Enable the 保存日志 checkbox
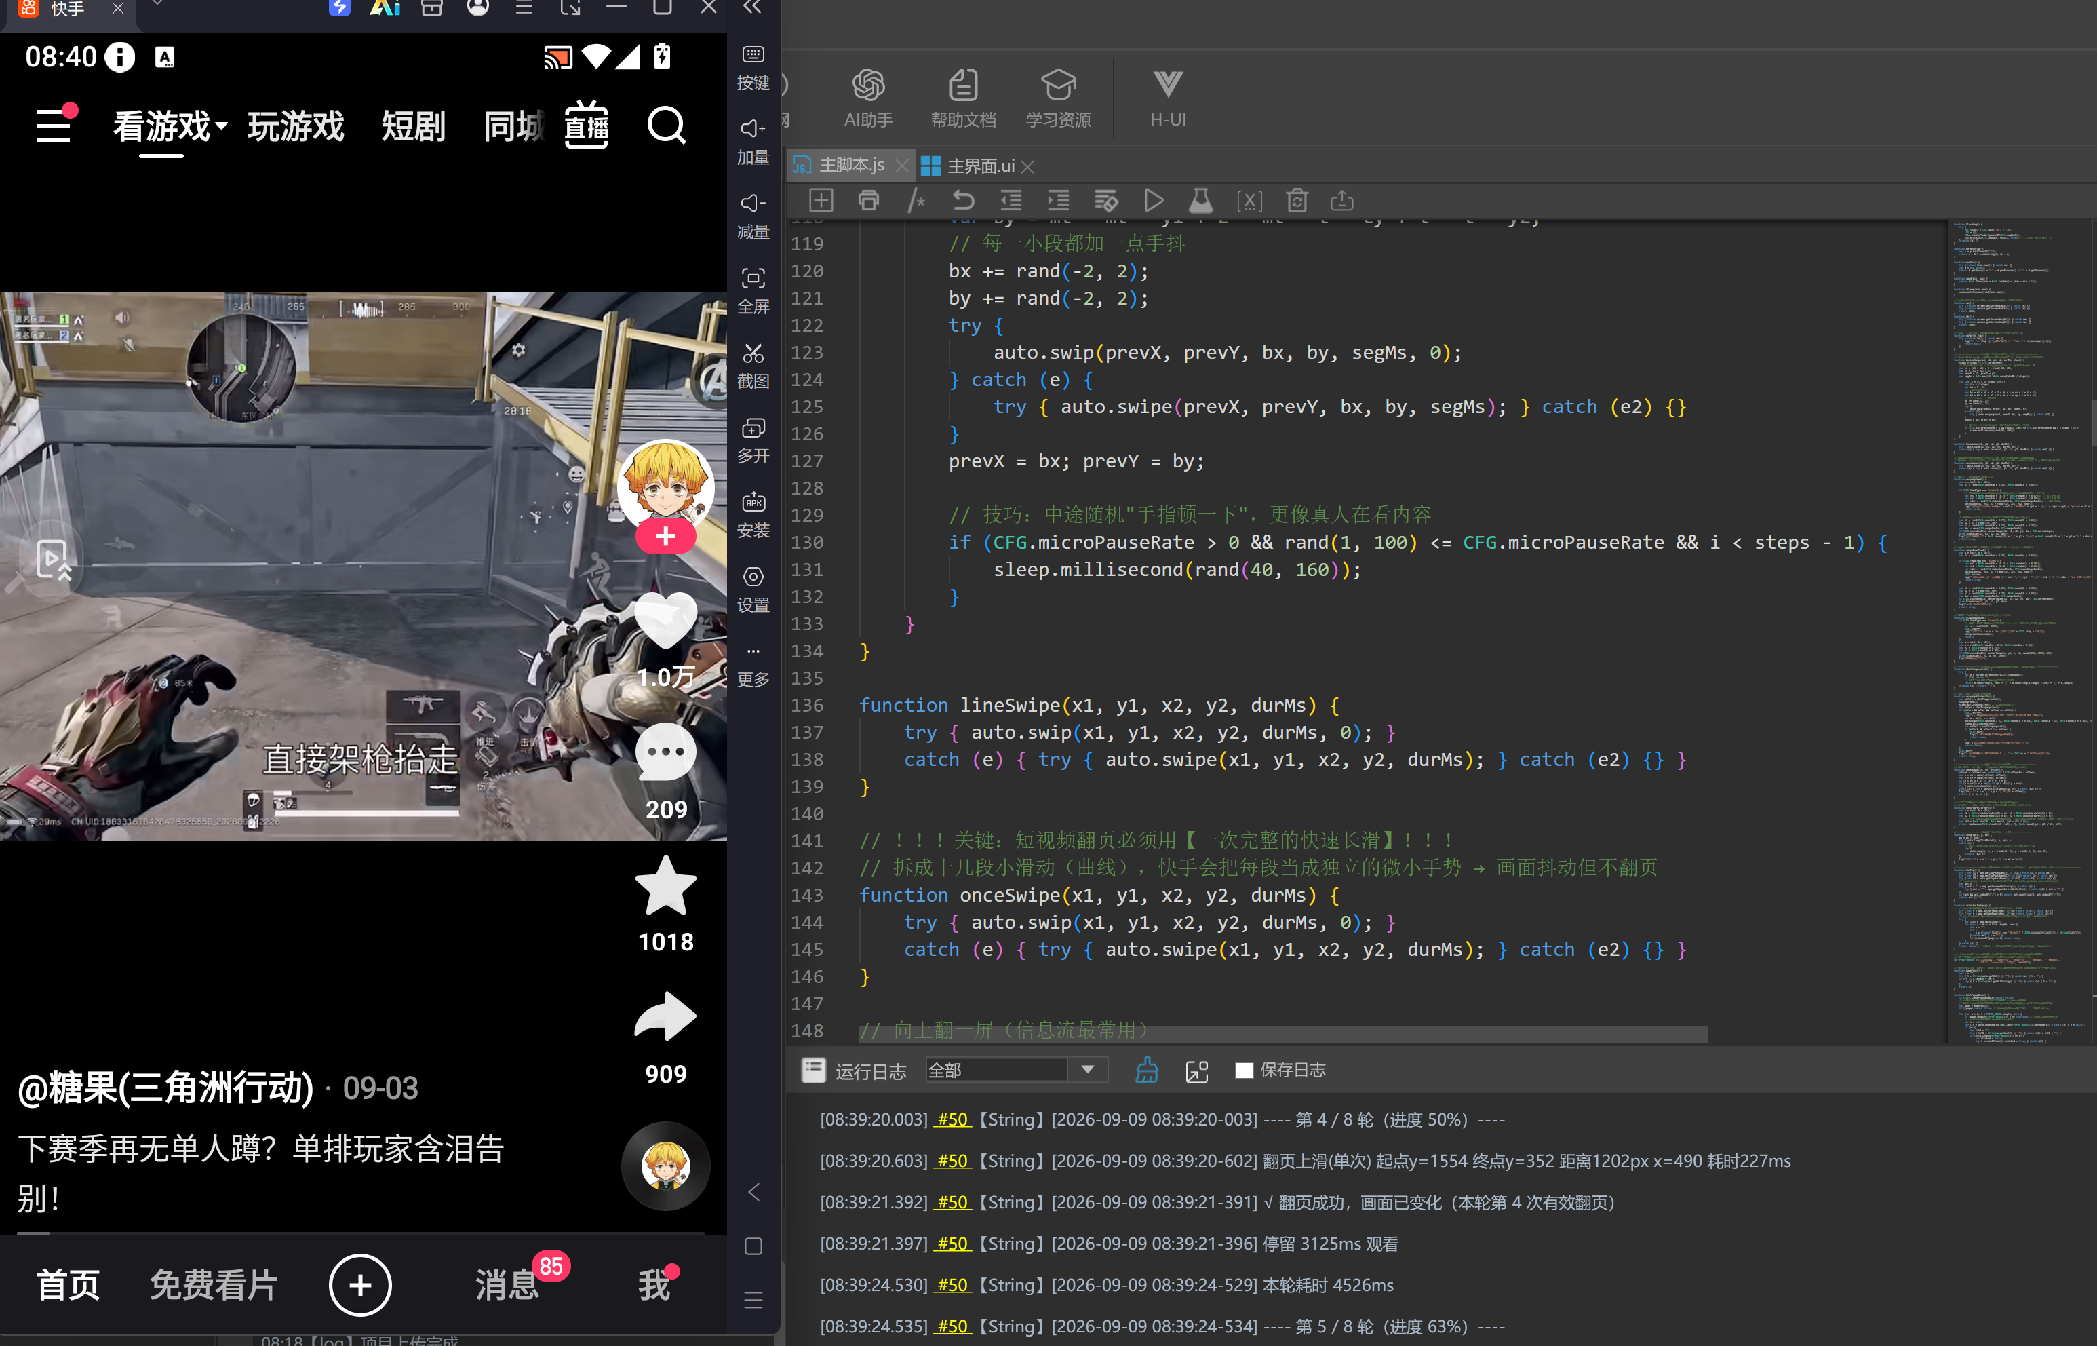 tap(1245, 1071)
